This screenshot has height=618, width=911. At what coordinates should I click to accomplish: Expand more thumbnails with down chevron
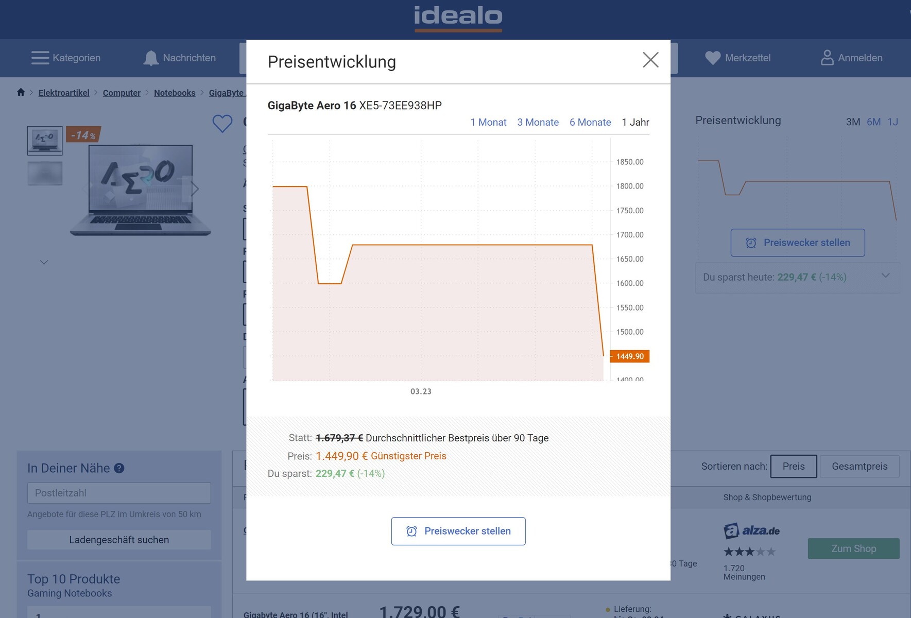[x=44, y=262]
